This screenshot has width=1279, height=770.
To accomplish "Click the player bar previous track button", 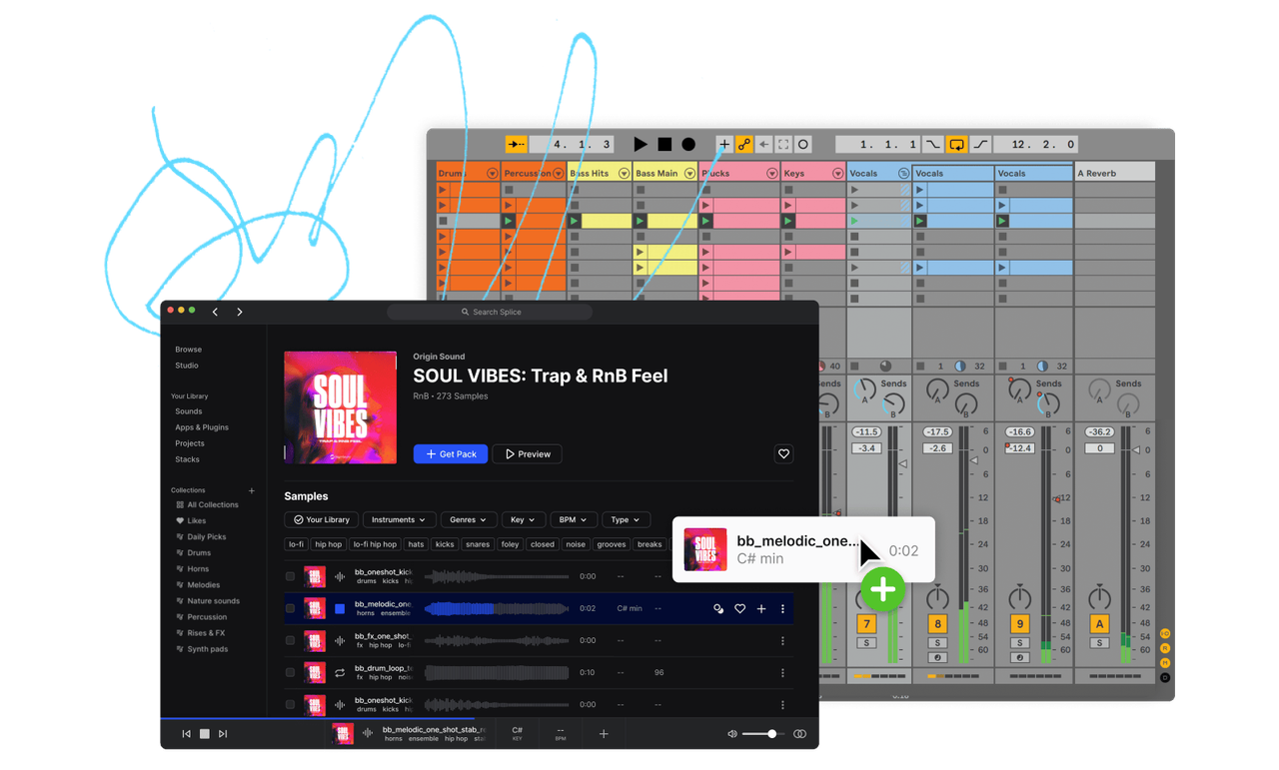I will point(186,734).
